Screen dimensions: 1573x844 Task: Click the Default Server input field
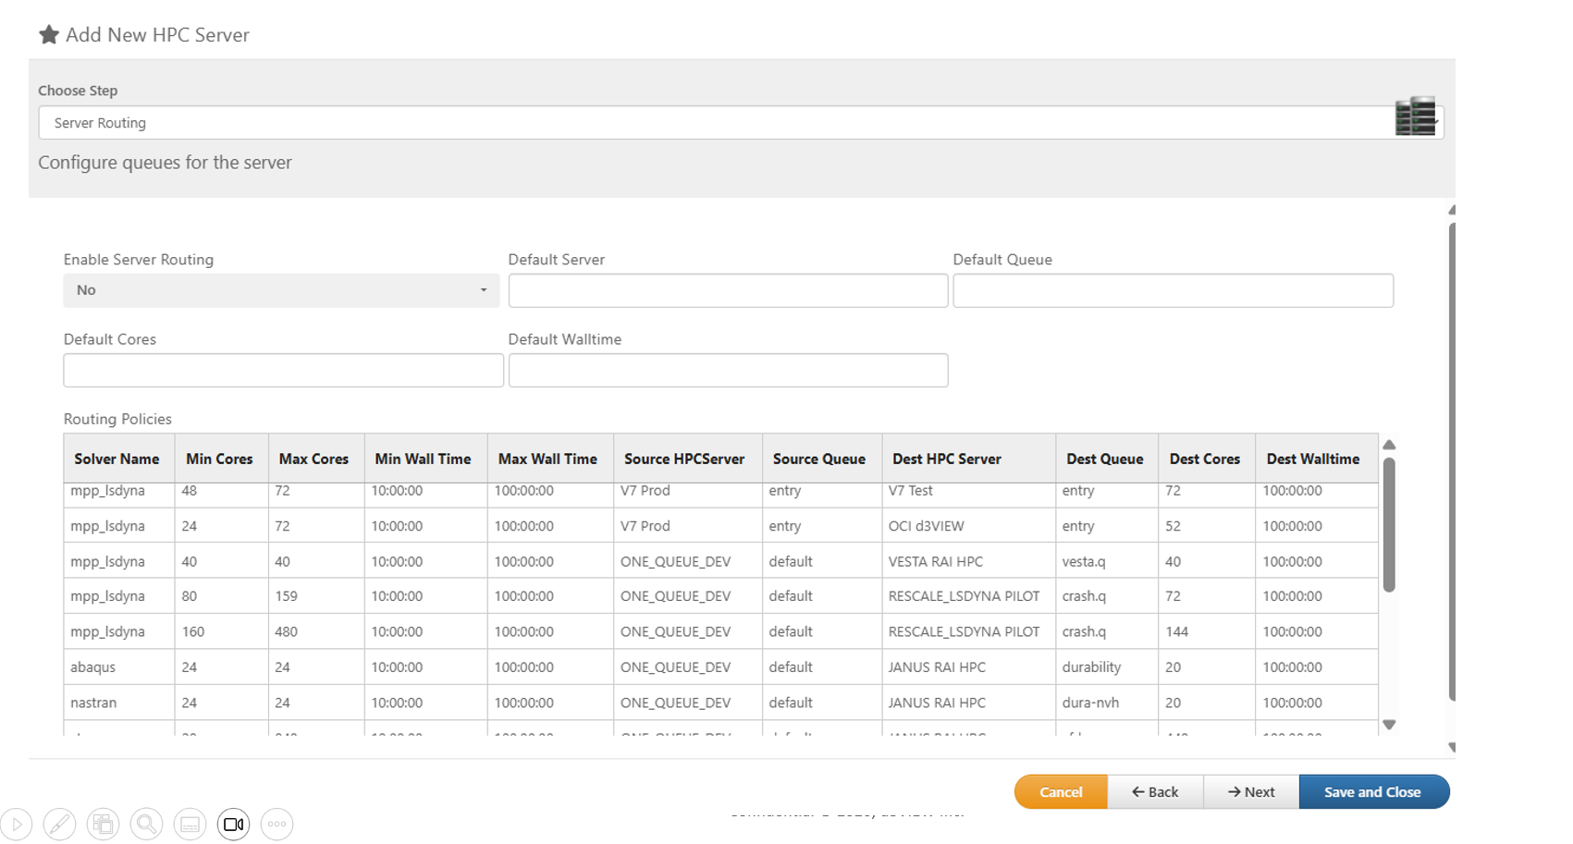tap(728, 290)
